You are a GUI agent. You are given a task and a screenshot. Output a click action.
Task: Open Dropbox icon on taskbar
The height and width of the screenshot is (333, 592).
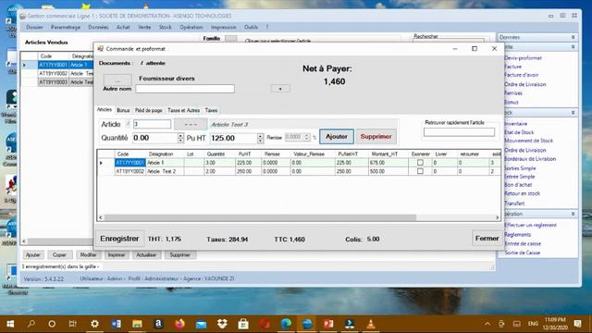[x=222, y=324]
